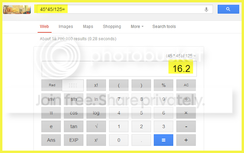The image size is (244, 153).
Task: Open the Maps tab
Action: click(x=88, y=27)
